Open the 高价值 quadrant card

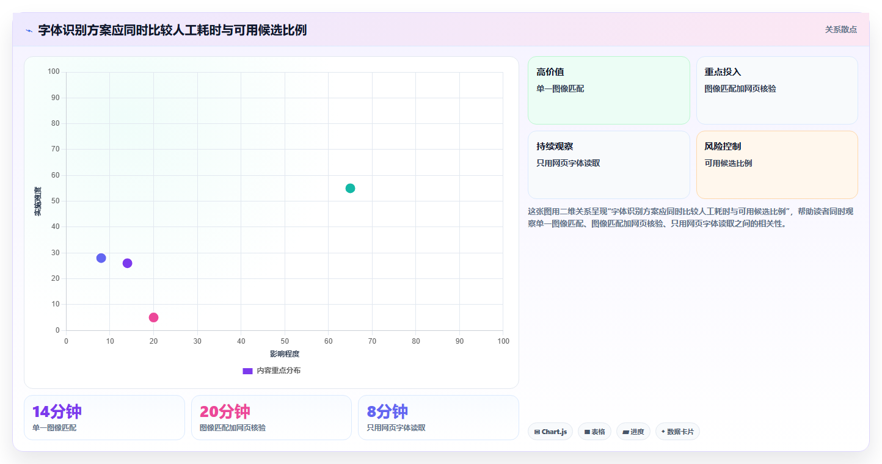tap(609, 90)
